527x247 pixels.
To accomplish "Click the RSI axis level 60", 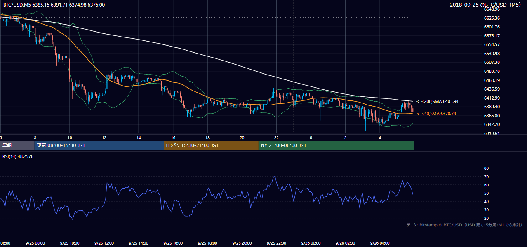I will pyautogui.click(x=486, y=185).
